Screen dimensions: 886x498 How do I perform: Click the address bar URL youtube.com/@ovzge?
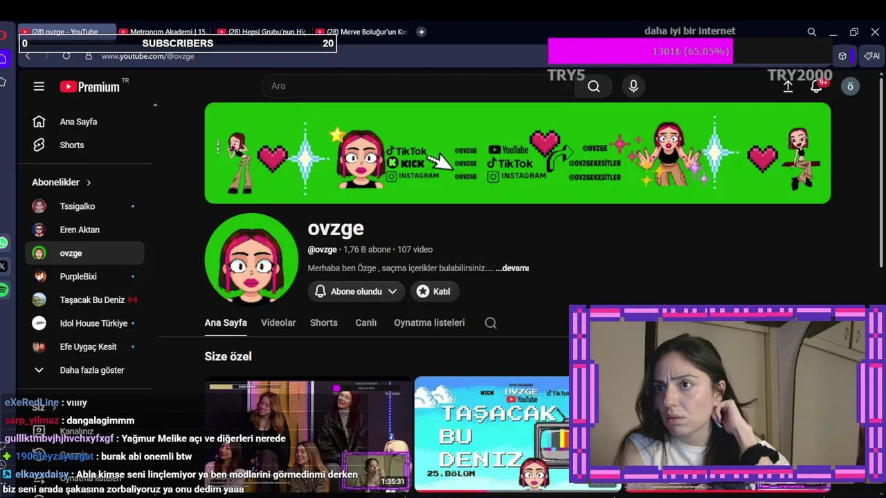(x=147, y=56)
